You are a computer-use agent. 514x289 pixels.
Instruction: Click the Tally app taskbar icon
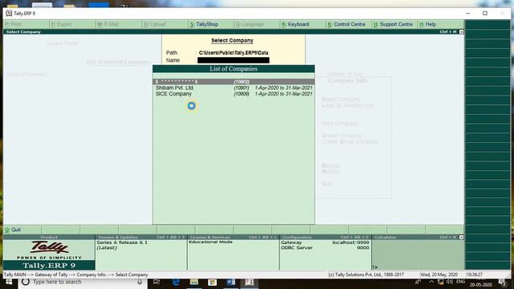click(249, 282)
